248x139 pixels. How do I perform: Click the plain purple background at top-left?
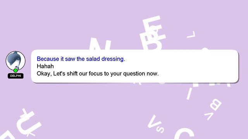coord(32,19)
